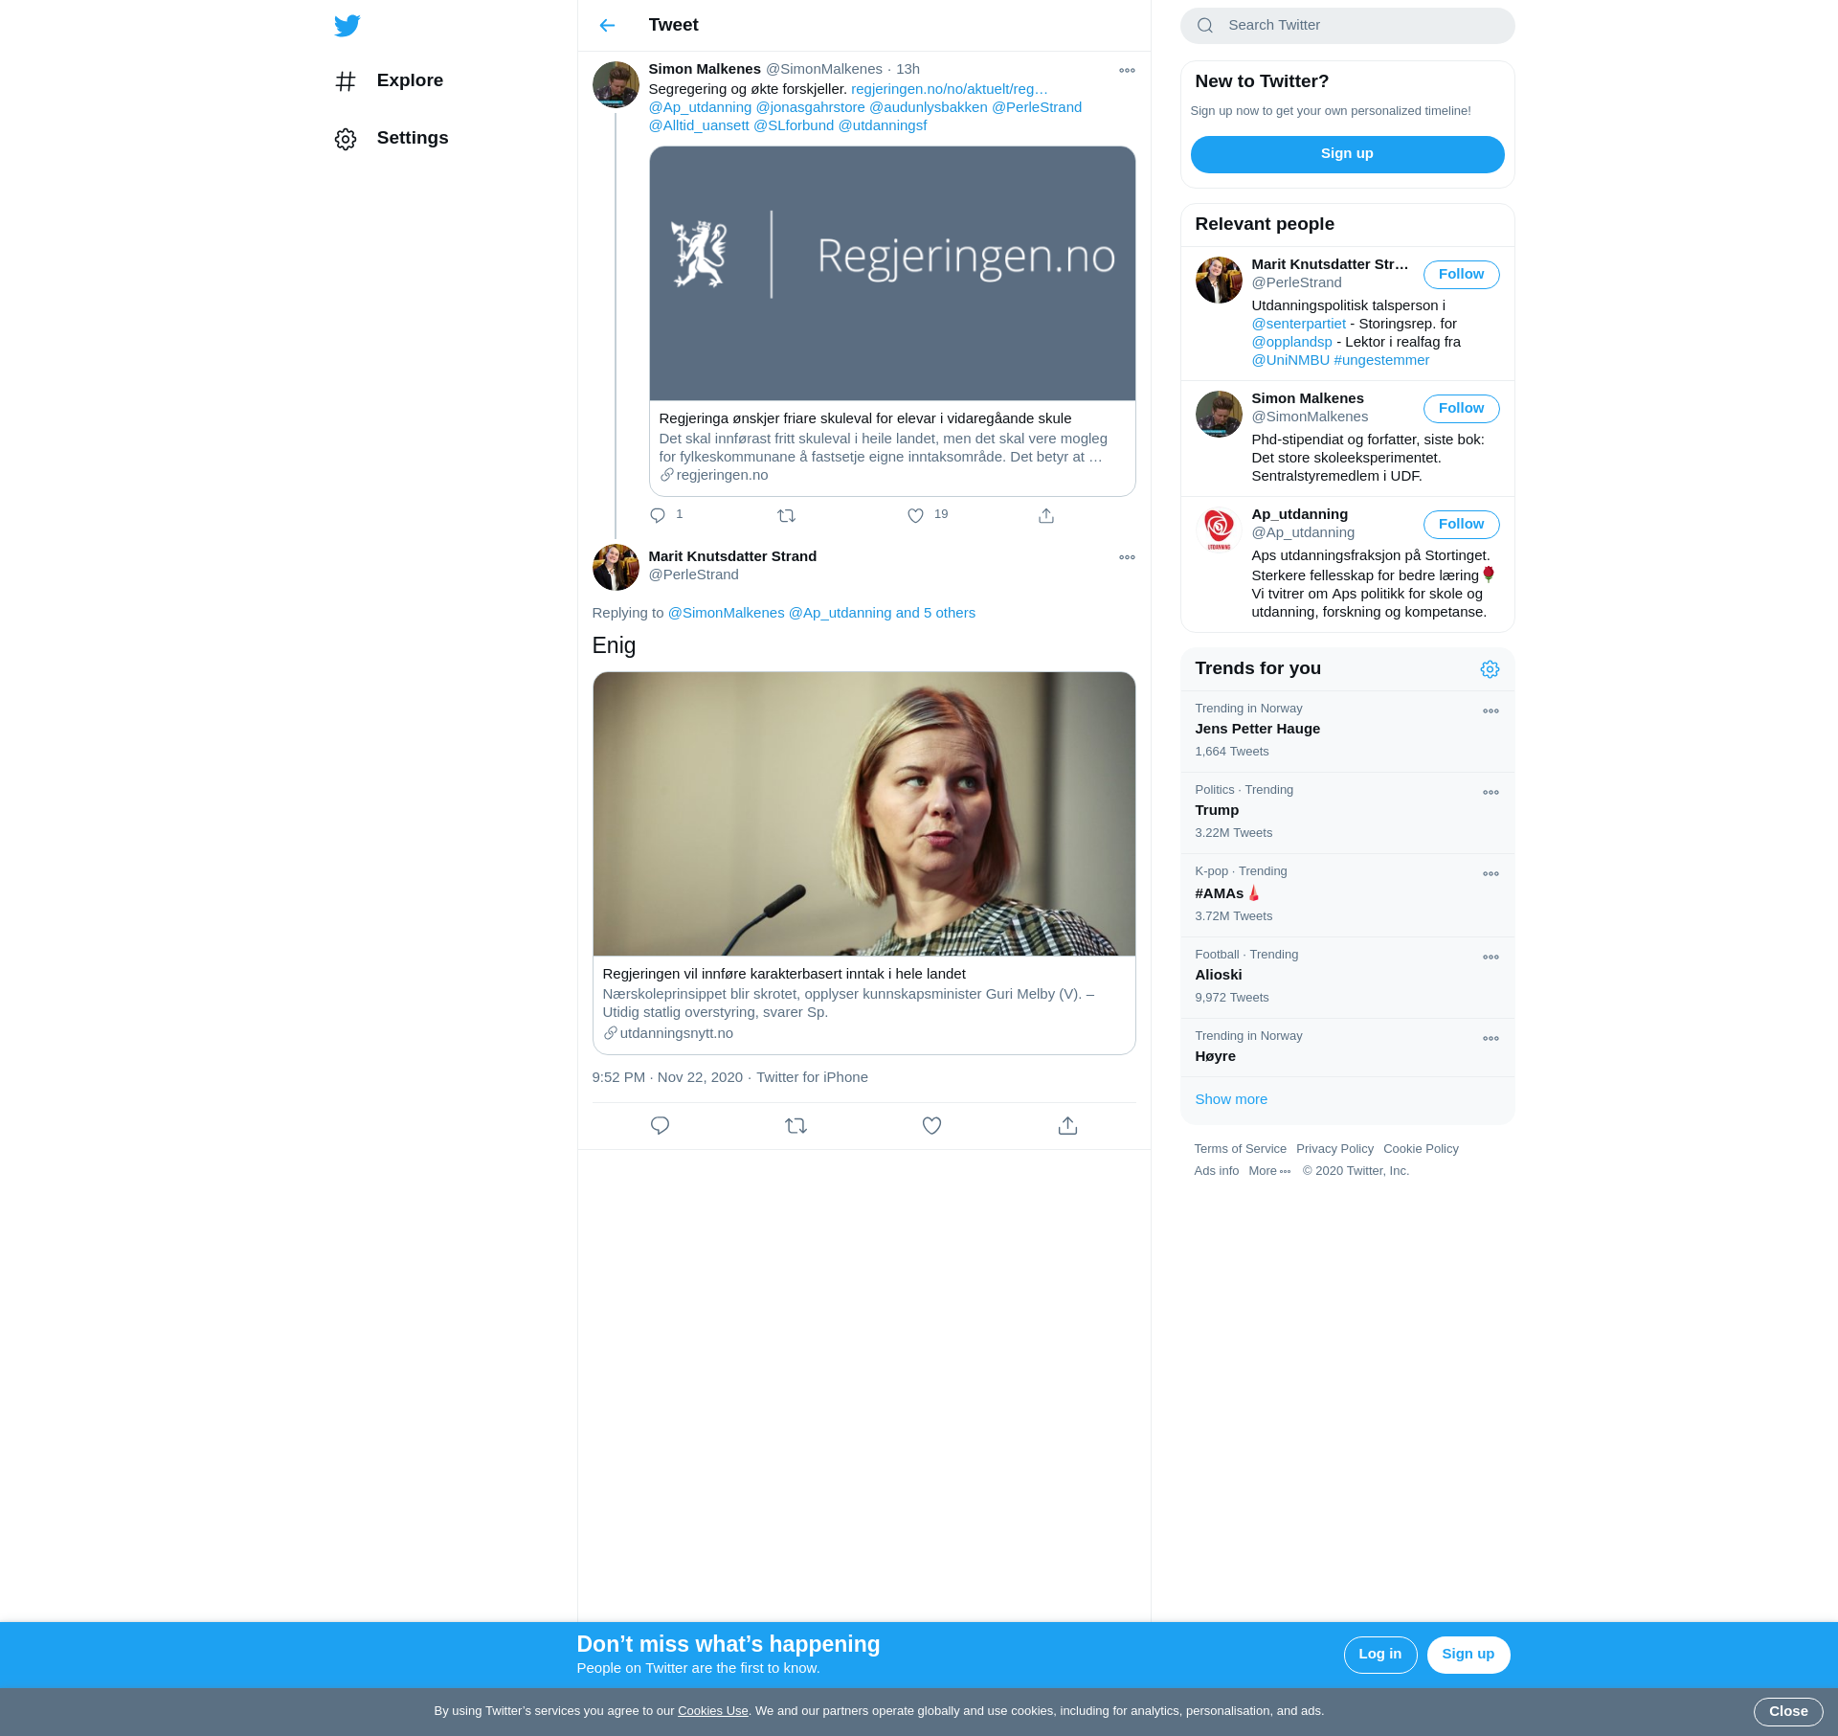Viewport: 1838px width, 1736px height.
Task: Click Log in on the bottom banner
Action: click(x=1379, y=1655)
